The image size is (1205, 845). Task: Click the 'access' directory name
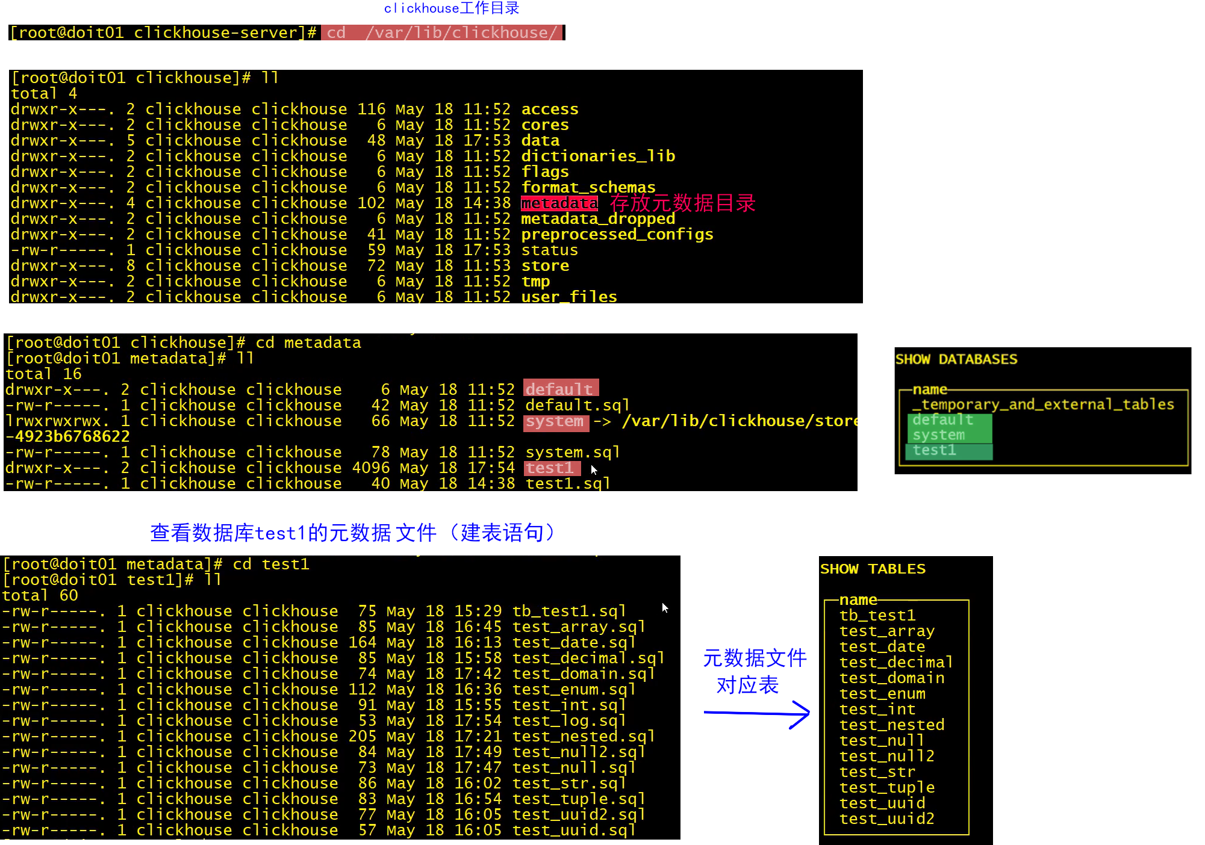549,109
